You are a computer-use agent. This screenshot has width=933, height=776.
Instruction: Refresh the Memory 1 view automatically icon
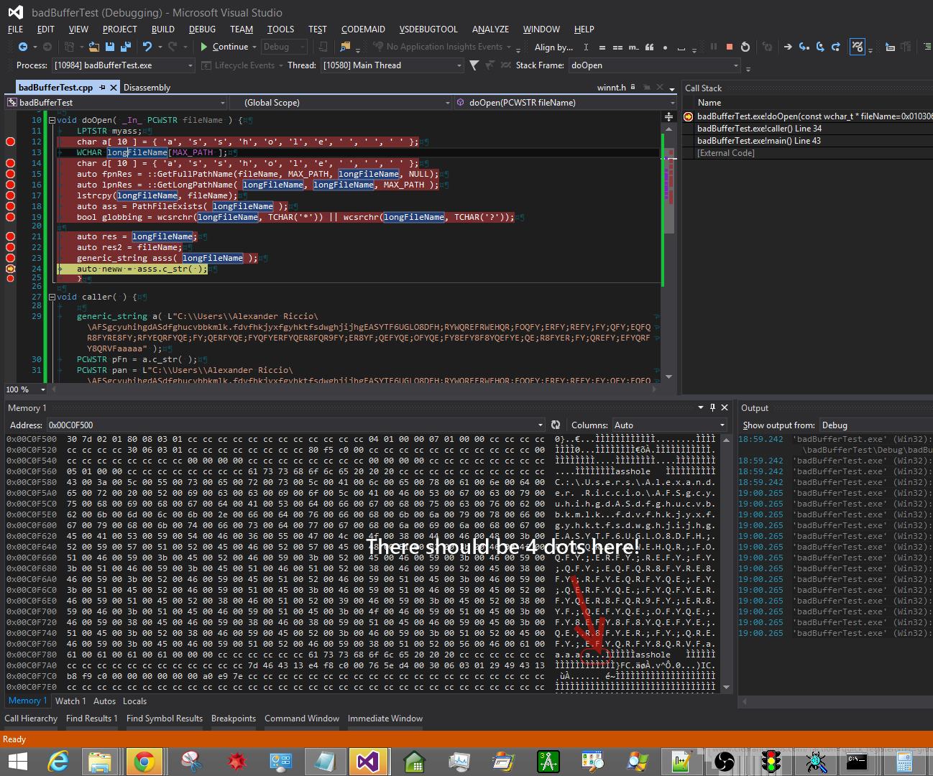(556, 425)
